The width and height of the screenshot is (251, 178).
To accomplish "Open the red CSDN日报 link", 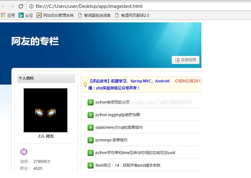I will click(188, 81).
